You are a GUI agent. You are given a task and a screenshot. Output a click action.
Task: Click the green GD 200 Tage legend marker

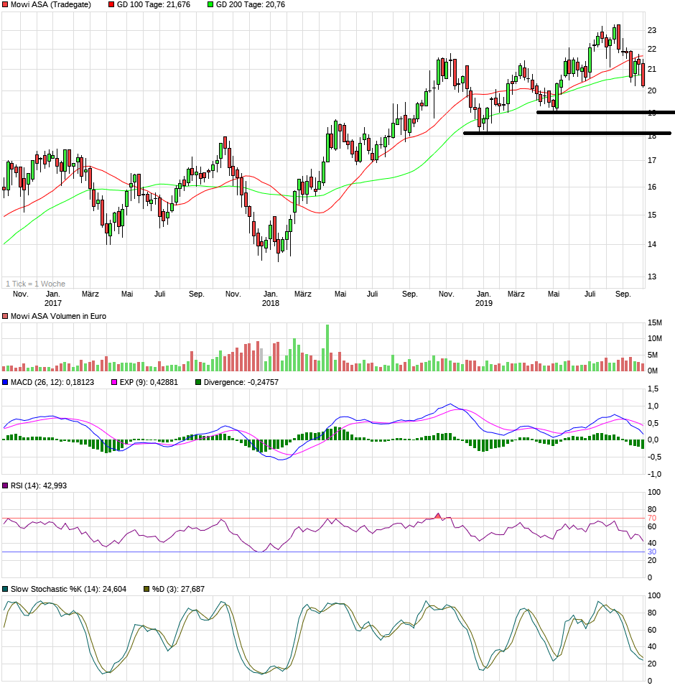tap(210, 5)
